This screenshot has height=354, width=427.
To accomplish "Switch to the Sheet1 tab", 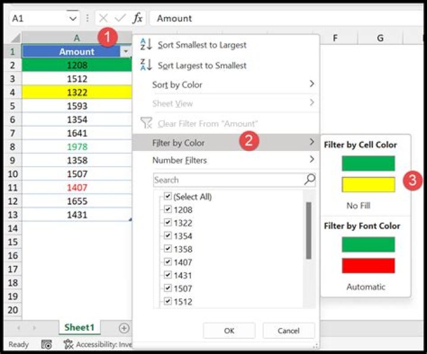I will [x=79, y=327].
